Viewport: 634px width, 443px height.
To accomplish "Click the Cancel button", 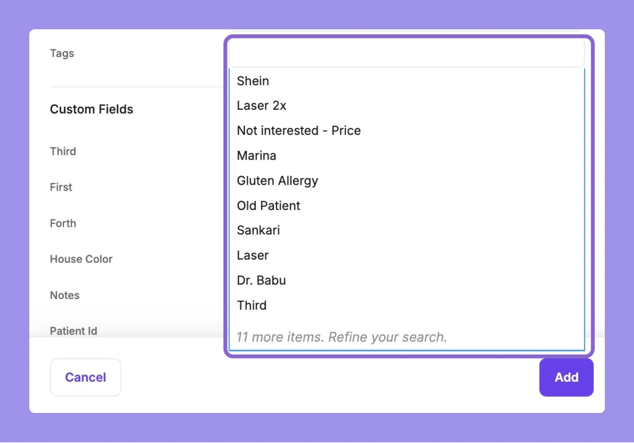I will pyautogui.click(x=86, y=377).
